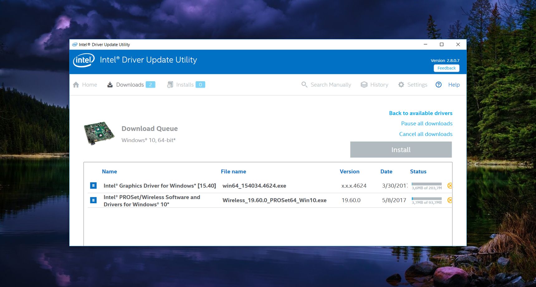Screen dimensions: 536x287
Task: Open the History tab label
Action: coord(379,85)
